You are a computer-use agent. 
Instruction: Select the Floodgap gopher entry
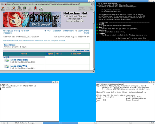[x=102, y=33]
